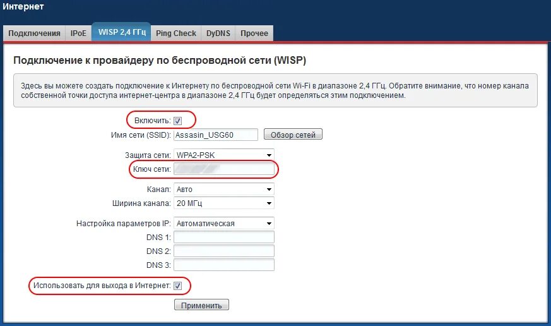
Task: Click the DNS 2 input field
Action: [224, 251]
